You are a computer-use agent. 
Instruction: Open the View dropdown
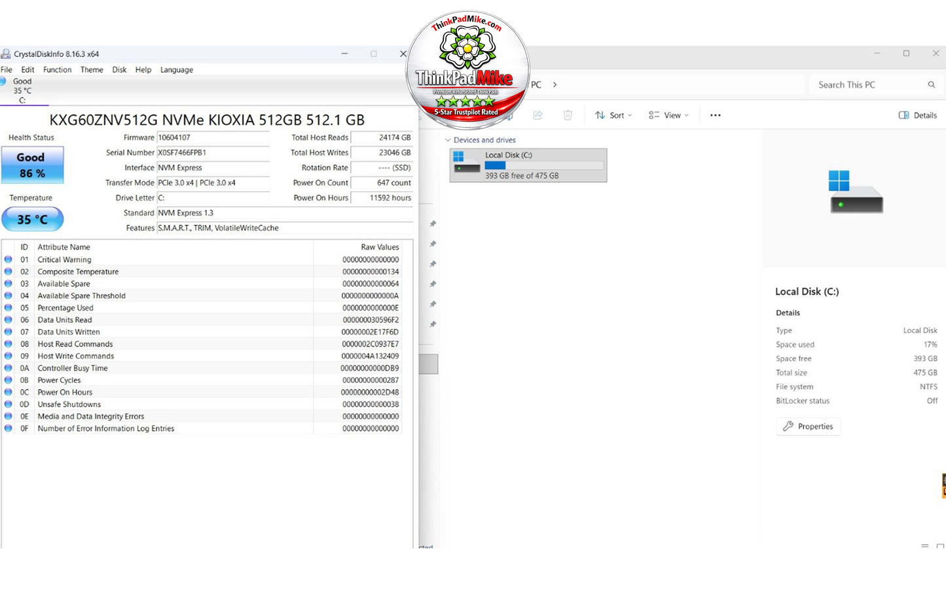point(668,115)
